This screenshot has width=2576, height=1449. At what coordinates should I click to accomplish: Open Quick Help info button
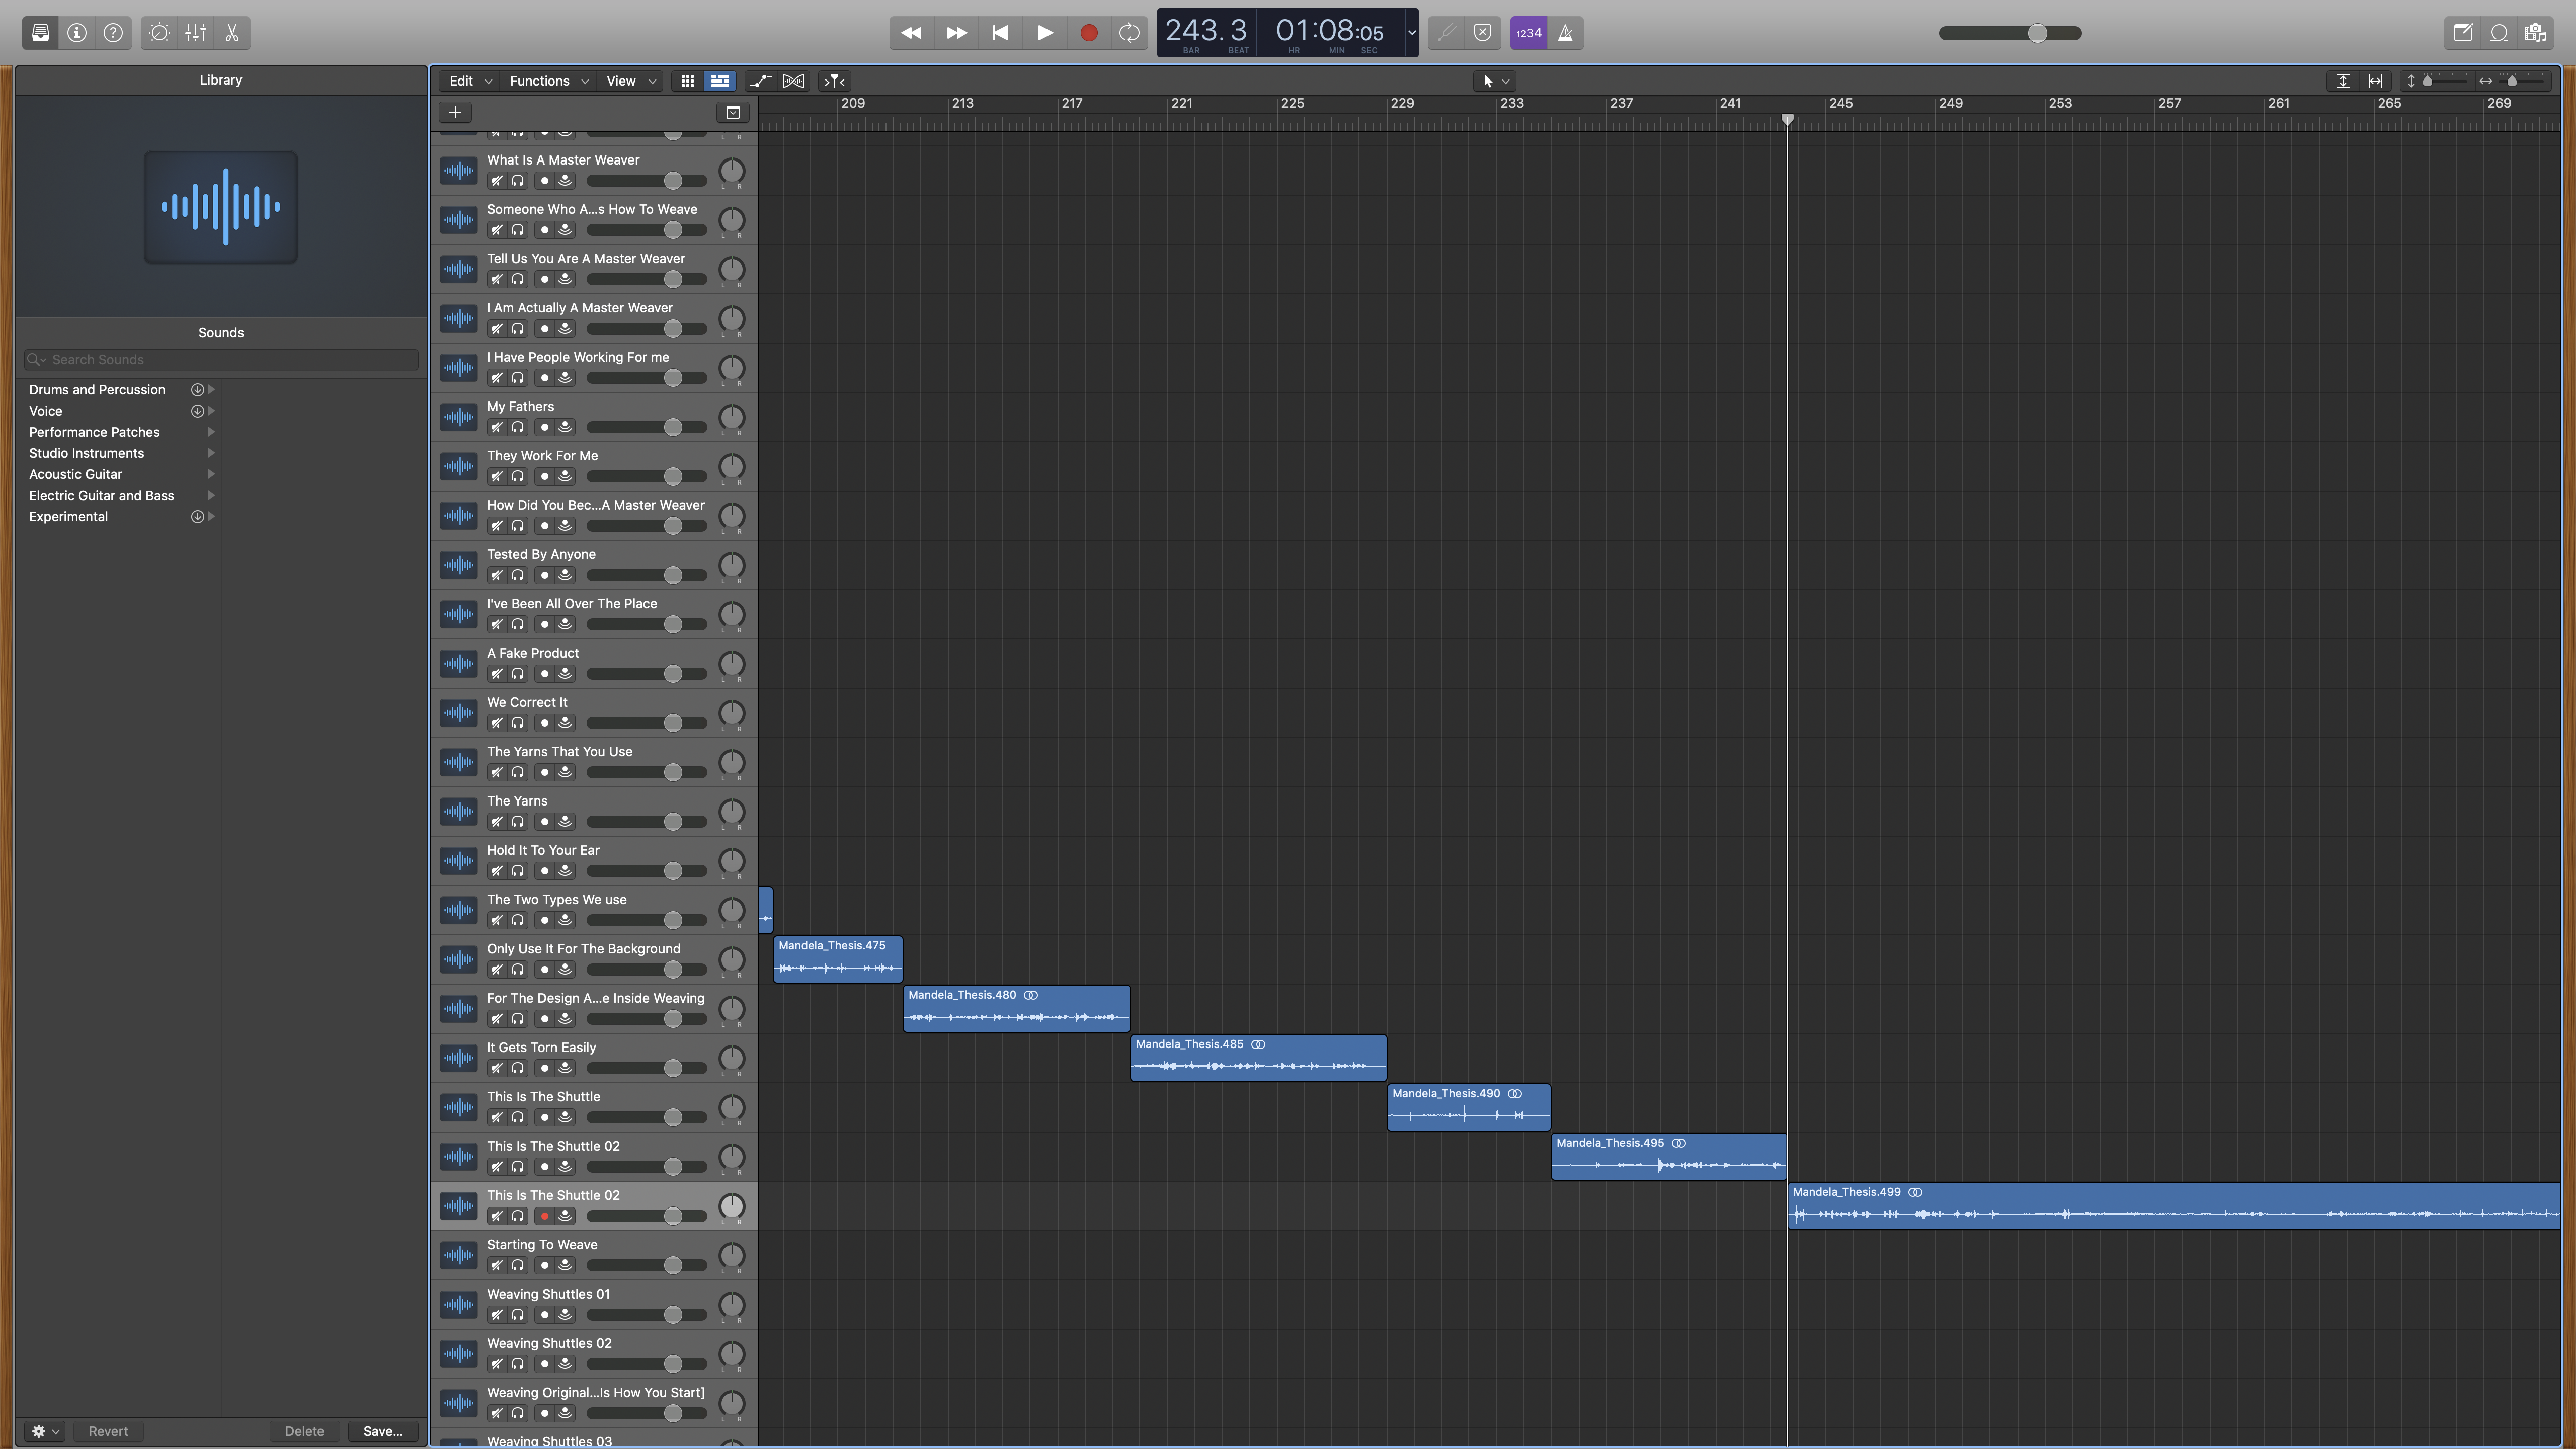pos(77,33)
